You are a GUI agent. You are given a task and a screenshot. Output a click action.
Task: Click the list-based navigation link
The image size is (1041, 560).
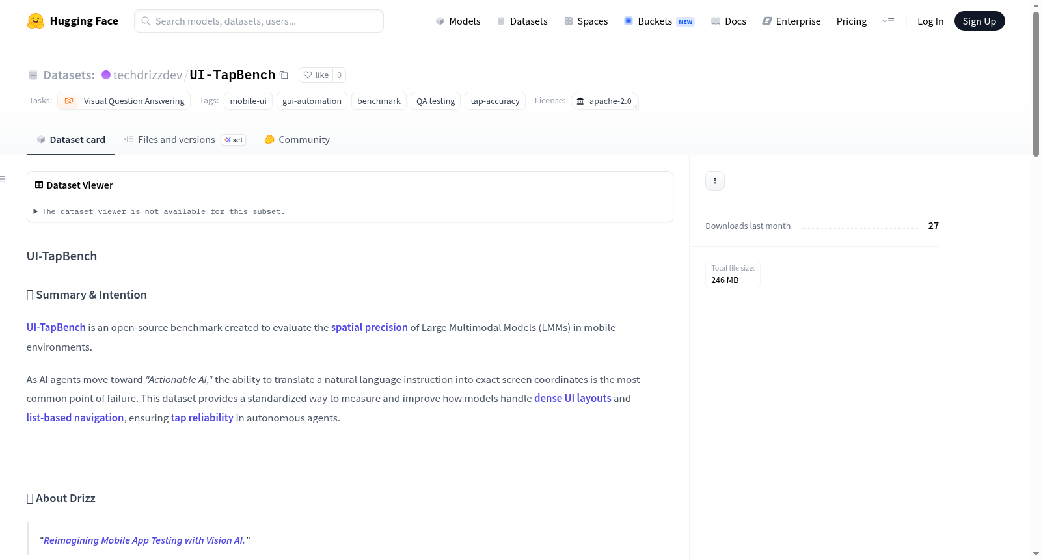click(x=75, y=418)
